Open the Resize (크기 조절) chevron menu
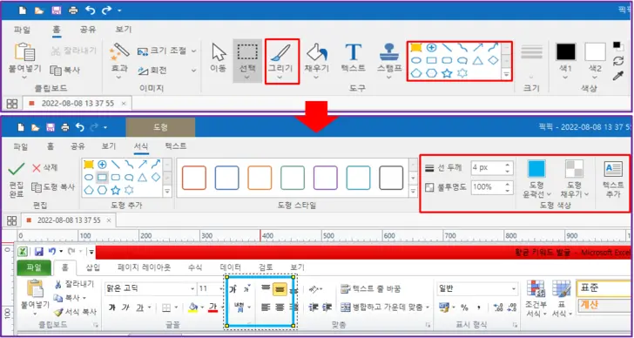The width and height of the screenshot is (634, 338). 193,51
